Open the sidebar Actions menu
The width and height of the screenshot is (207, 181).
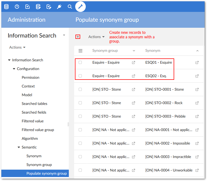17,48
